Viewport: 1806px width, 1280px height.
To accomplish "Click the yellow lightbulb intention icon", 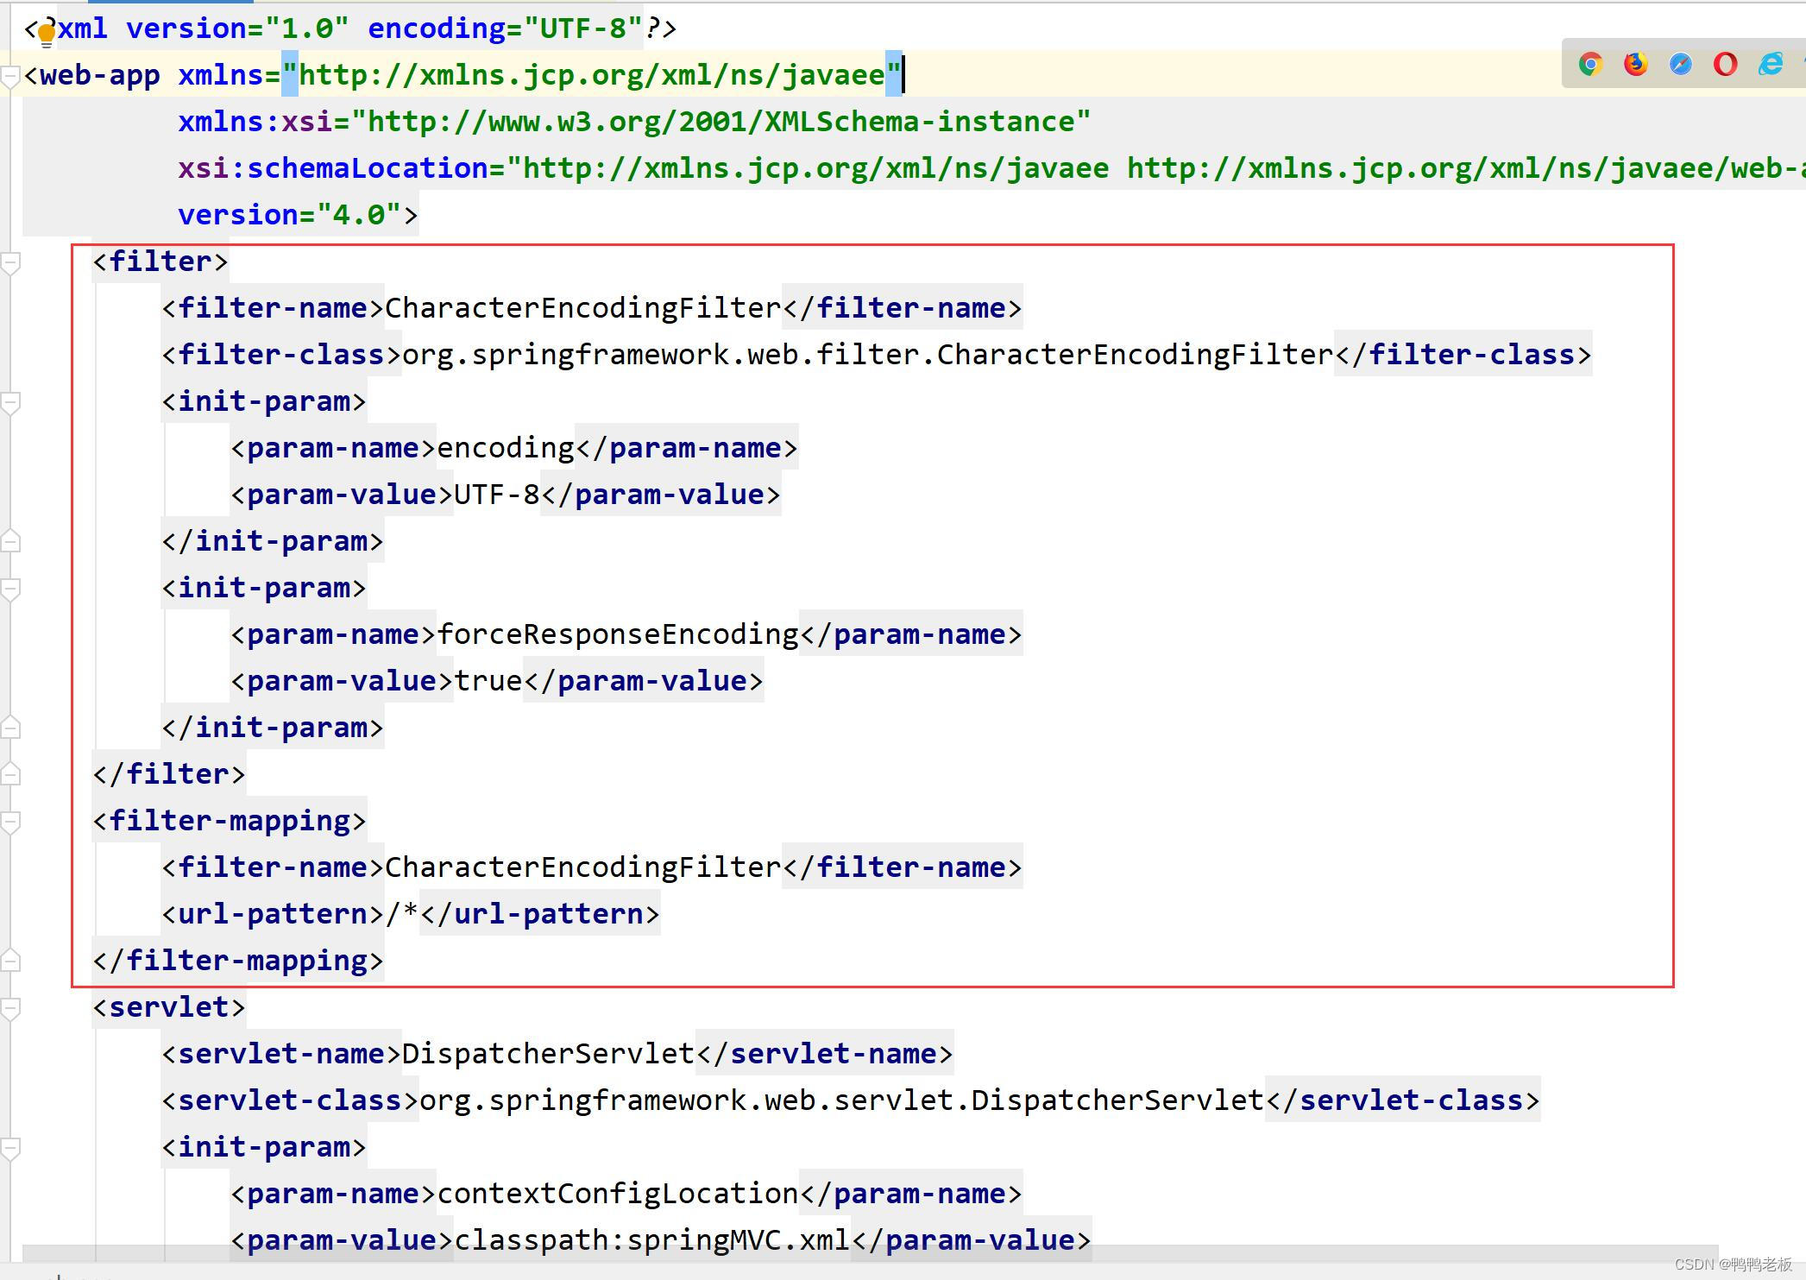I will tap(47, 34).
